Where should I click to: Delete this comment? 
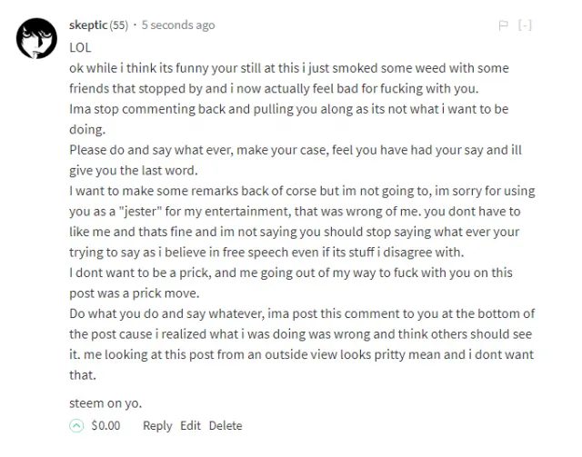pos(226,425)
